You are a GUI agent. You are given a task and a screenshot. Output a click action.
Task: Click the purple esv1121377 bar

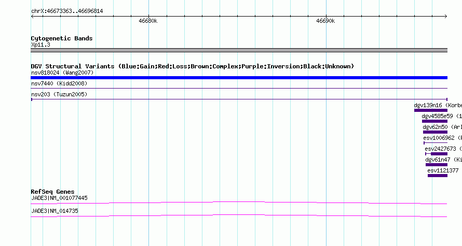[438, 176]
